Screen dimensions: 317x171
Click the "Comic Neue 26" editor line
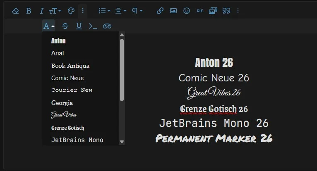tap(214, 78)
